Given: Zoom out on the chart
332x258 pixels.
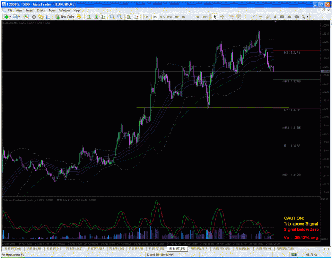Looking at the screenshot, I should (120, 16).
